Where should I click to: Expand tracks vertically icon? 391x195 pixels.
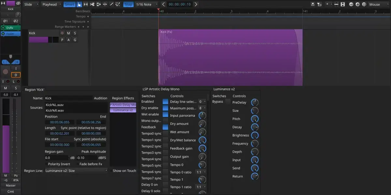point(342,4)
